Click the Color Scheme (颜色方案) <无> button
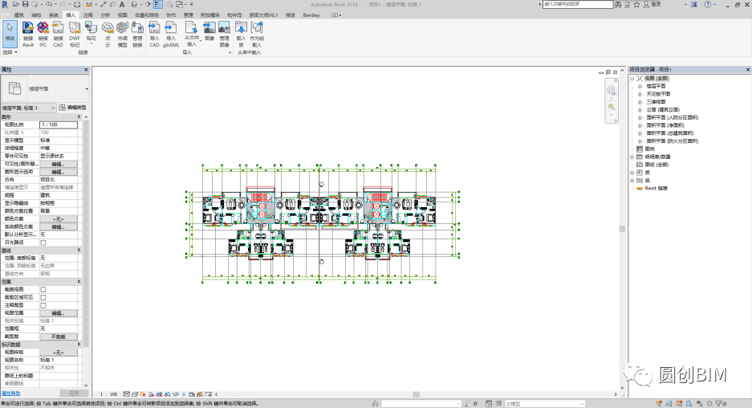This screenshot has height=408, width=752. pos(58,219)
